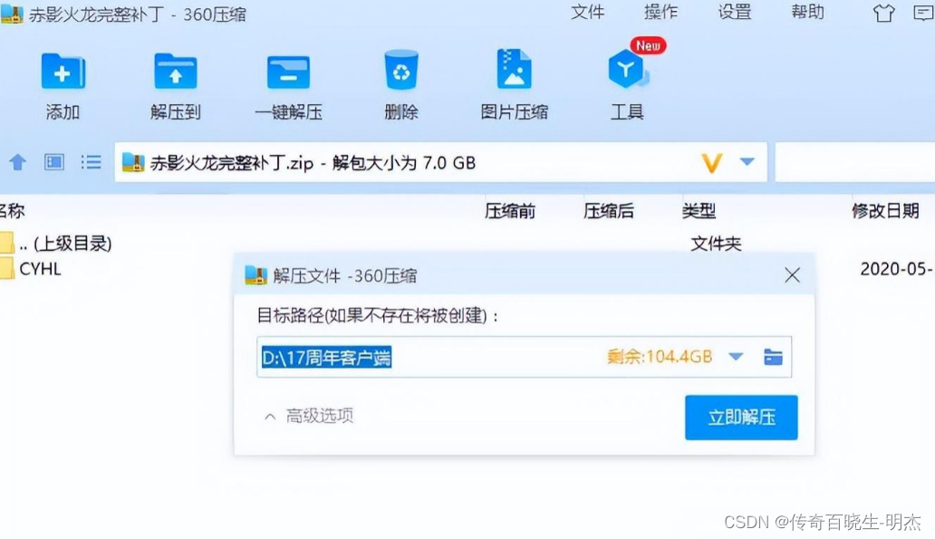Viewport: 935px width, 539px height.
Task: Open the 图片压缩 image compression tool
Action: click(514, 69)
